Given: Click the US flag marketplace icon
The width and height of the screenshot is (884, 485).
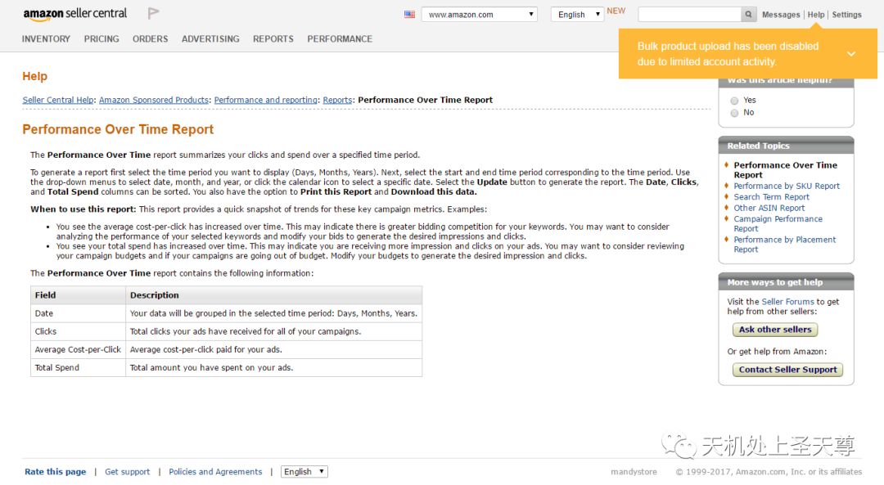Looking at the screenshot, I should tap(409, 15).
